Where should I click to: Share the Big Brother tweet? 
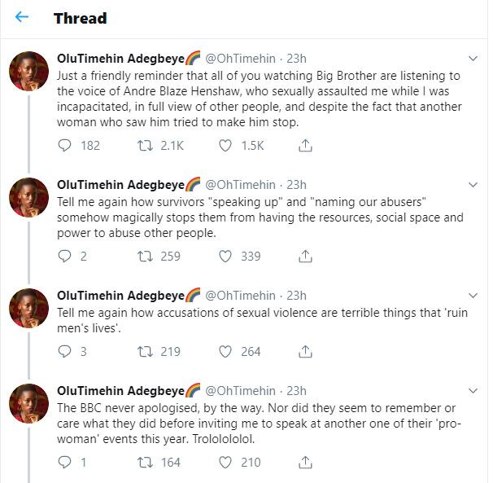(x=306, y=145)
